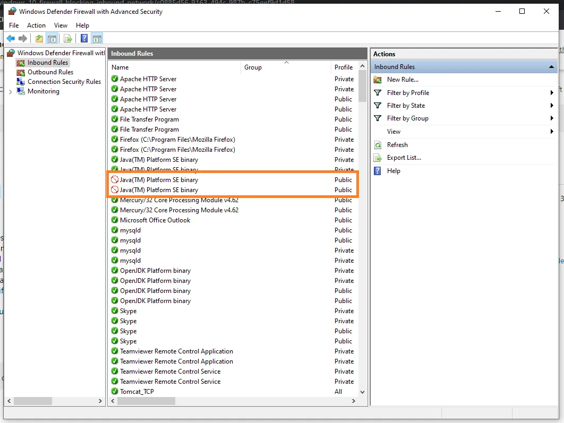This screenshot has width=564, height=423.
Task: Open the View submenu arrow in Actions
Action: coord(552,132)
